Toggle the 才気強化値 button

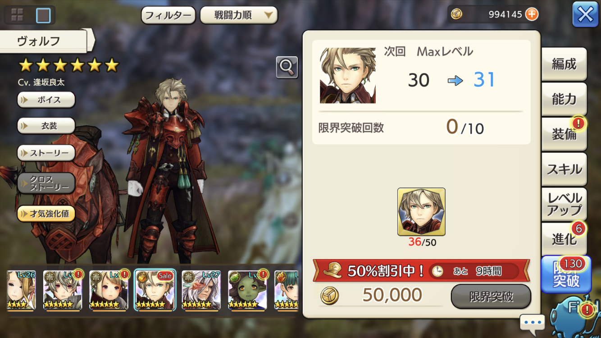click(x=46, y=214)
